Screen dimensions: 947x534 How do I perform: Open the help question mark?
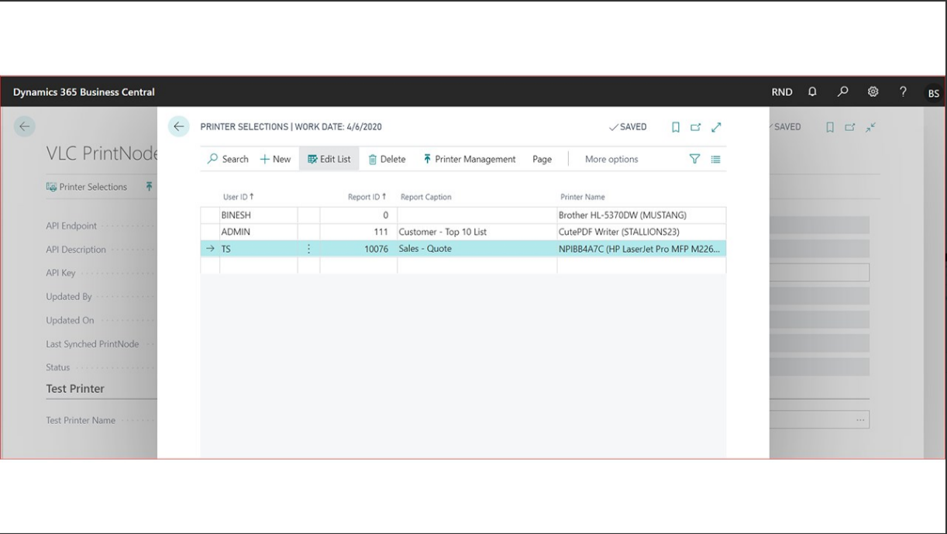902,91
